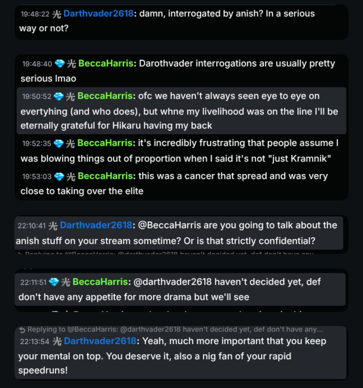Screen dimensions: 363x388
Task: Click the channel badge on the 22:13:54 message
Action: click(x=57, y=341)
